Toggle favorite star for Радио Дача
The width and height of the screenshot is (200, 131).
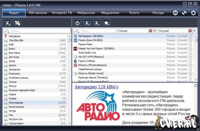click(x=190, y=40)
